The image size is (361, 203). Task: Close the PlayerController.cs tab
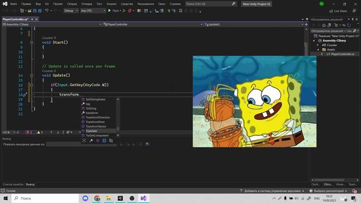pyautogui.click(x=36, y=19)
